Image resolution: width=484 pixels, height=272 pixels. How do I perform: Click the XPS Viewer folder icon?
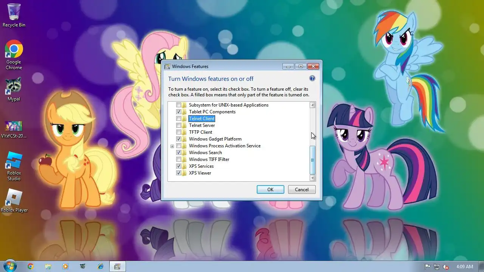point(184,173)
